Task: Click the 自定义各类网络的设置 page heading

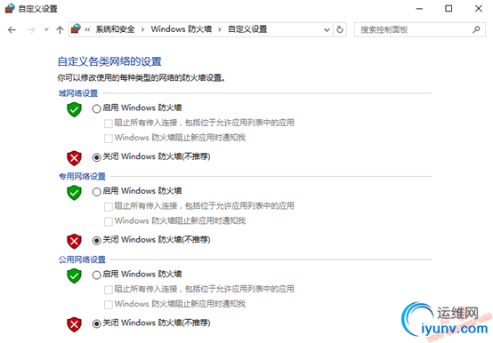Action: pos(109,61)
